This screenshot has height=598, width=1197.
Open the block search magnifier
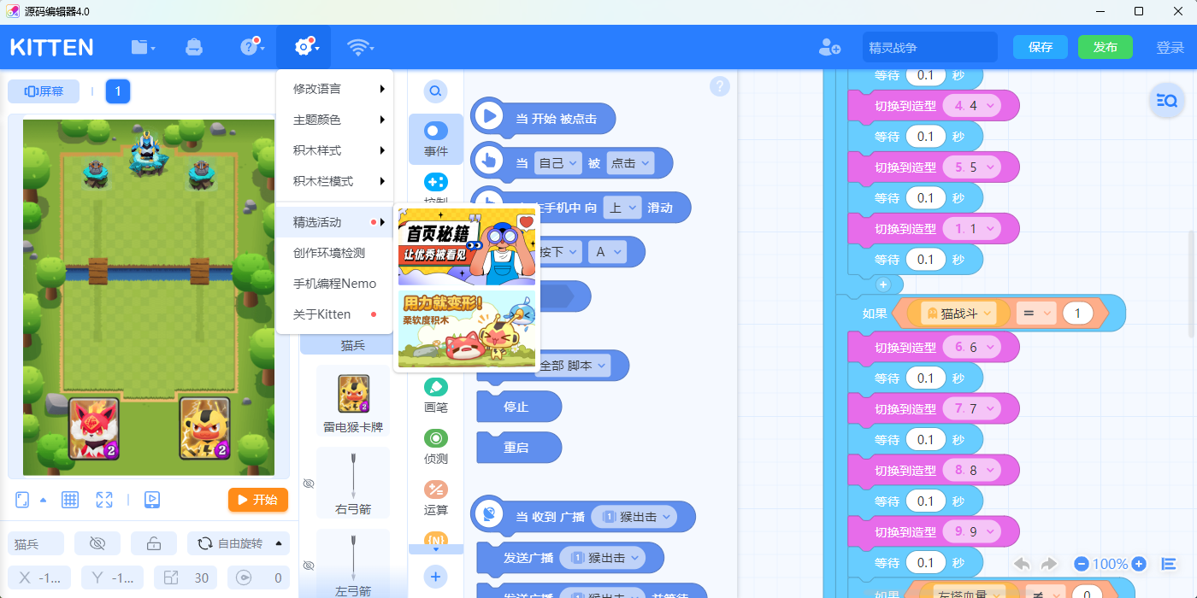436,91
